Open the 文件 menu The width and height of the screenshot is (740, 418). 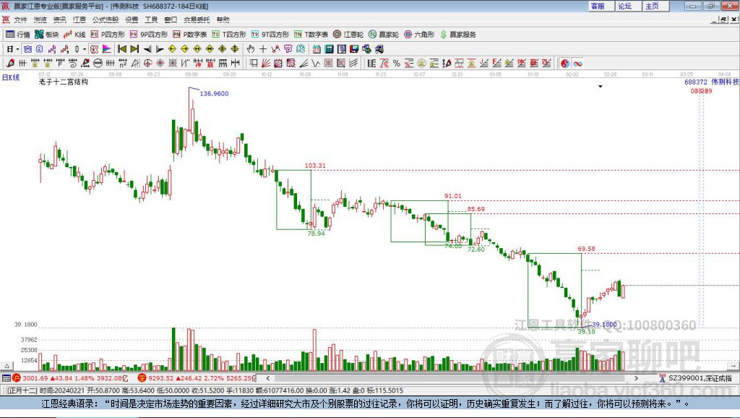click(20, 20)
